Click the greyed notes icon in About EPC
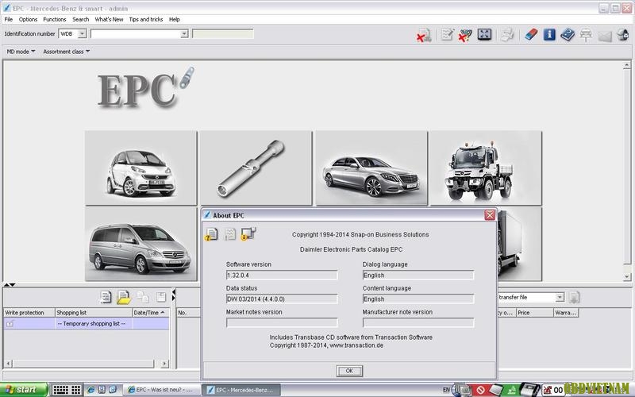Viewport: 635px width, 397px height. (x=229, y=234)
